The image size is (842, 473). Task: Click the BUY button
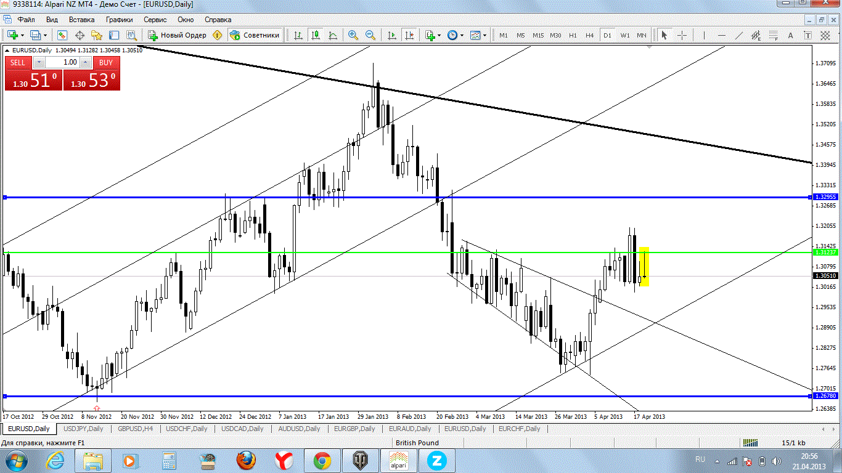(x=106, y=62)
